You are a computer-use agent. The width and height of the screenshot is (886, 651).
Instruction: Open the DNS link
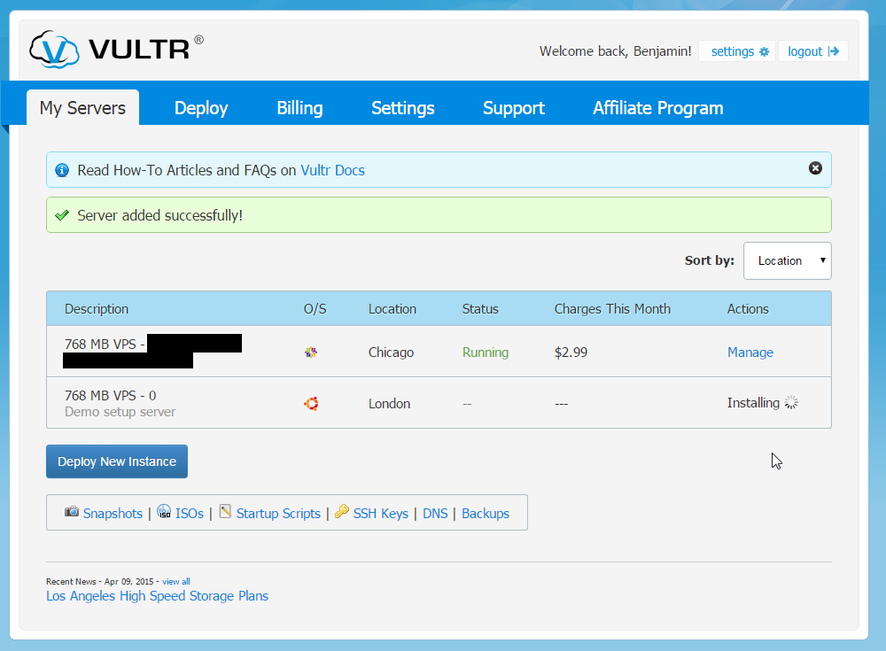point(435,513)
